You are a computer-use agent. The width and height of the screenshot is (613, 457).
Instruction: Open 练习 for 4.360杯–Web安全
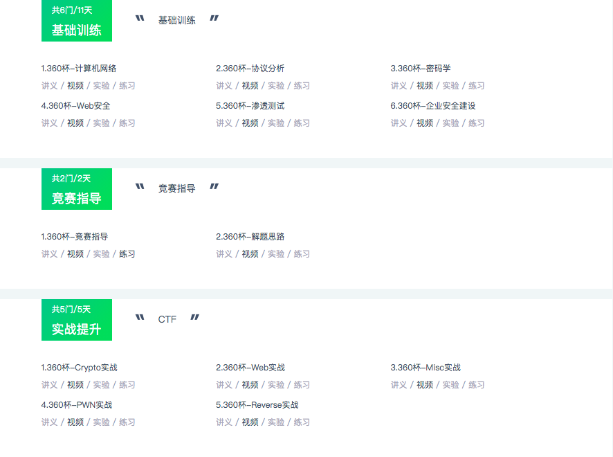click(x=127, y=123)
